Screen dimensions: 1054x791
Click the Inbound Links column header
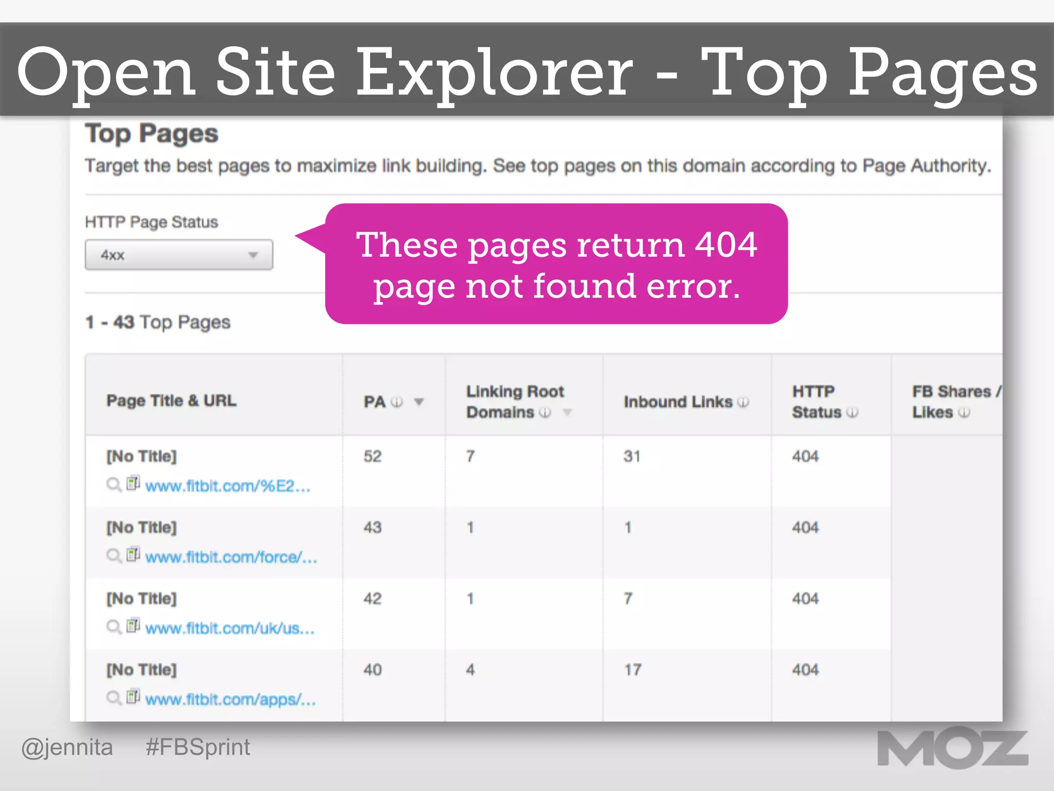coord(678,402)
